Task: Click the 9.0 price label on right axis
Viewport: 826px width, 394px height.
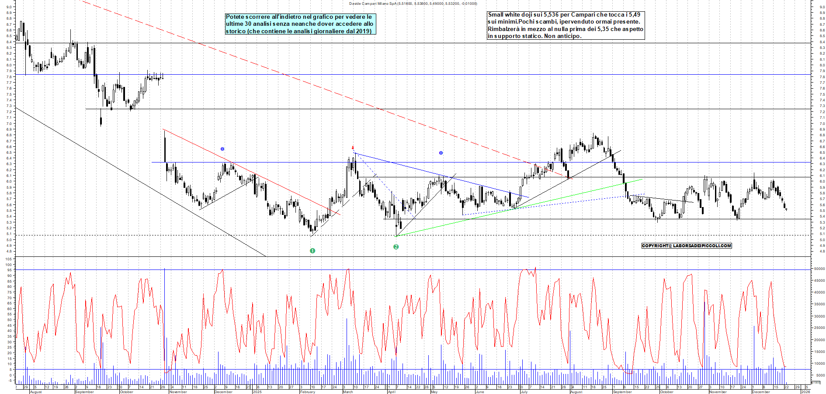Action: [x=822, y=7]
